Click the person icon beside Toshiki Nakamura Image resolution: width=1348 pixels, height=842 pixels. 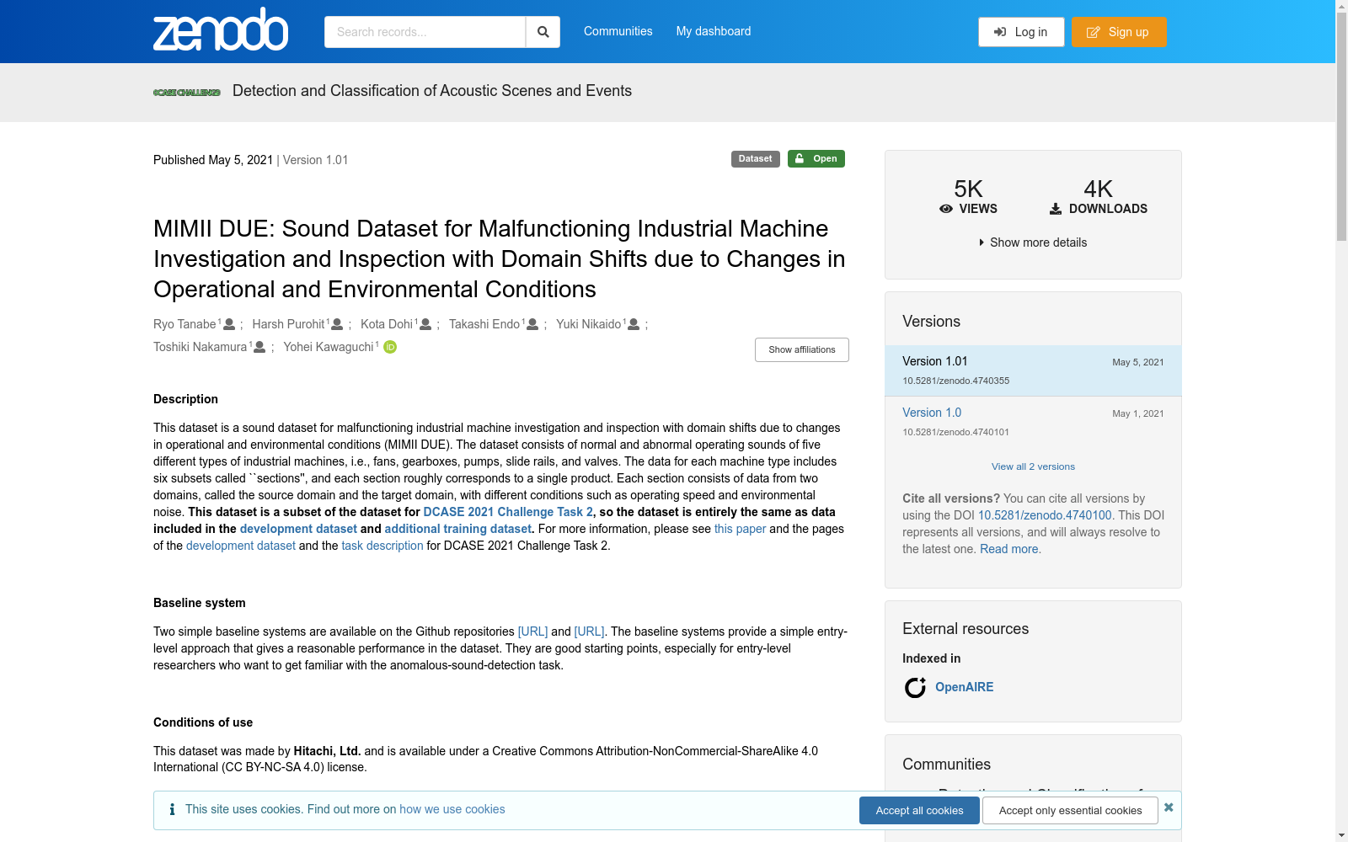click(x=259, y=347)
